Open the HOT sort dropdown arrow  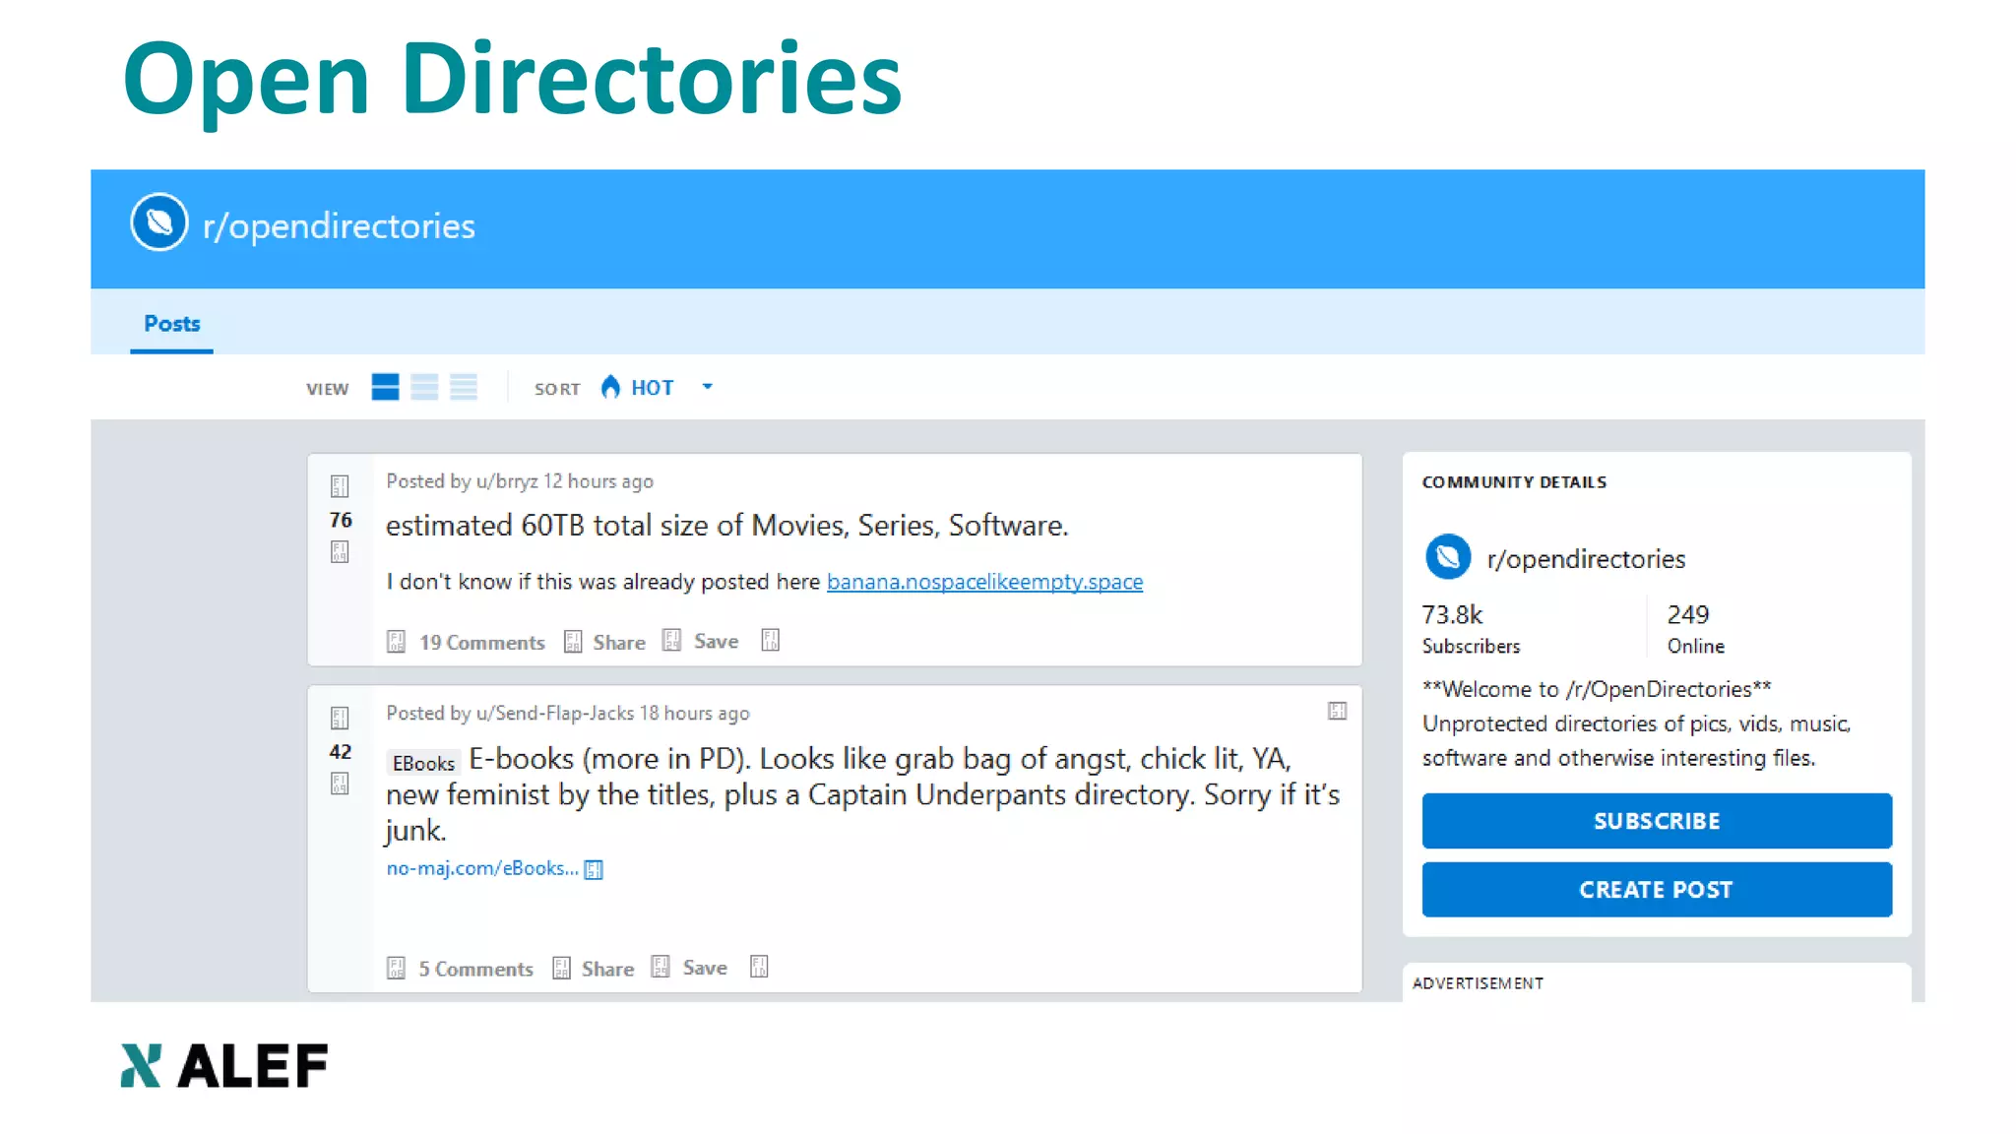click(707, 387)
